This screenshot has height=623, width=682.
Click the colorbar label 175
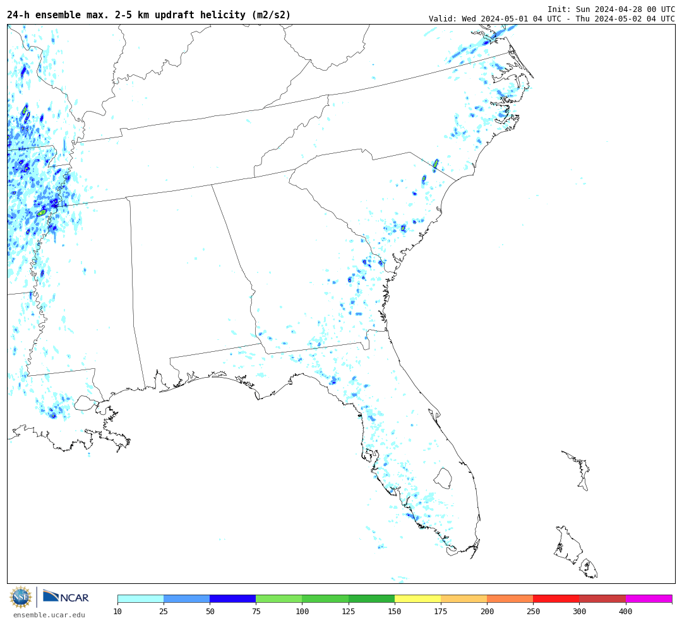[x=441, y=612]
